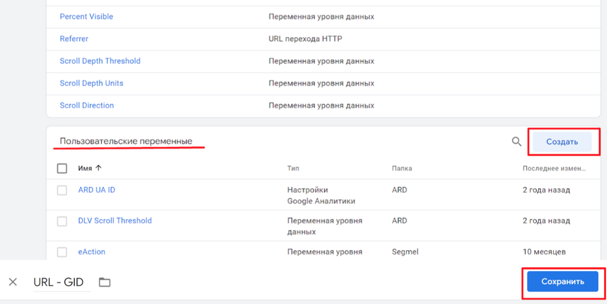Screen dimensions: 607x304
Task: Open the DLV Scroll Threshold variable
Action: [115, 221]
